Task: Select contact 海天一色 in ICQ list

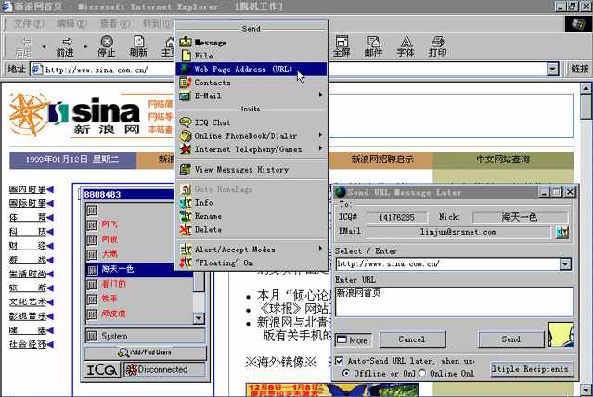Action: pyautogui.click(x=139, y=269)
